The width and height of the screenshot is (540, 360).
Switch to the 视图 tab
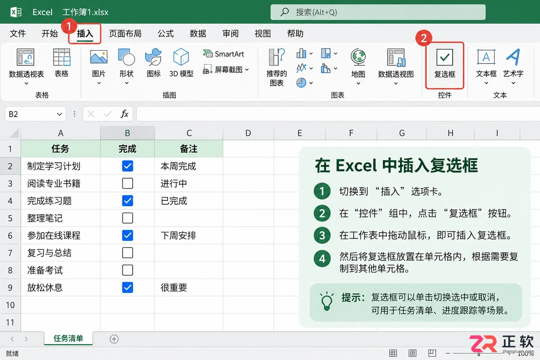pyautogui.click(x=263, y=34)
